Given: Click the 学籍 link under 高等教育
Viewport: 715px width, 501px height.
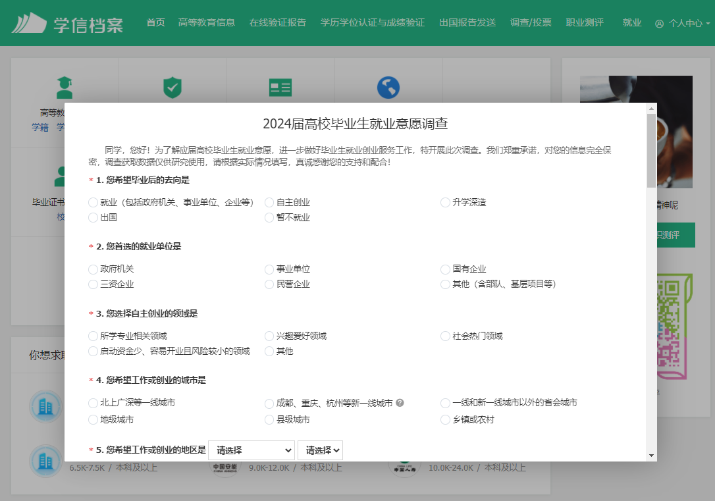Looking at the screenshot, I should (40, 127).
